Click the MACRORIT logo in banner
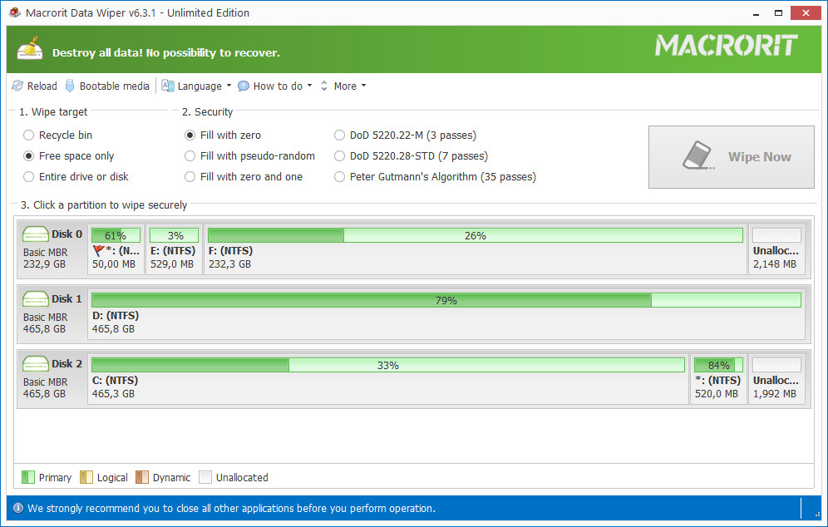 [x=726, y=46]
